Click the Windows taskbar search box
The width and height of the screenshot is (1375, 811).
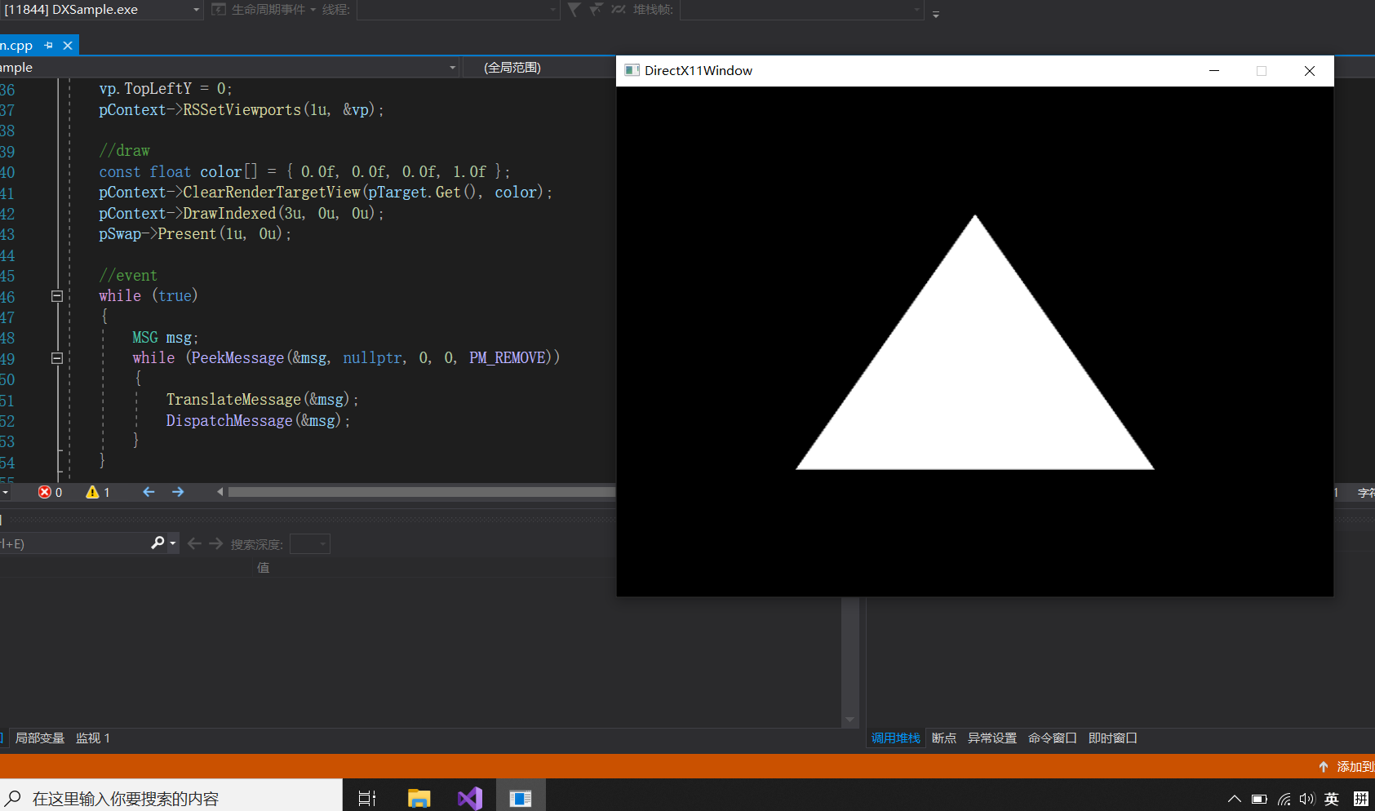coord(171,798)
